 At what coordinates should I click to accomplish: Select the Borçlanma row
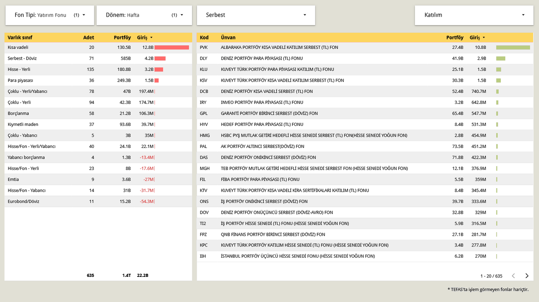tap(98, 113)
